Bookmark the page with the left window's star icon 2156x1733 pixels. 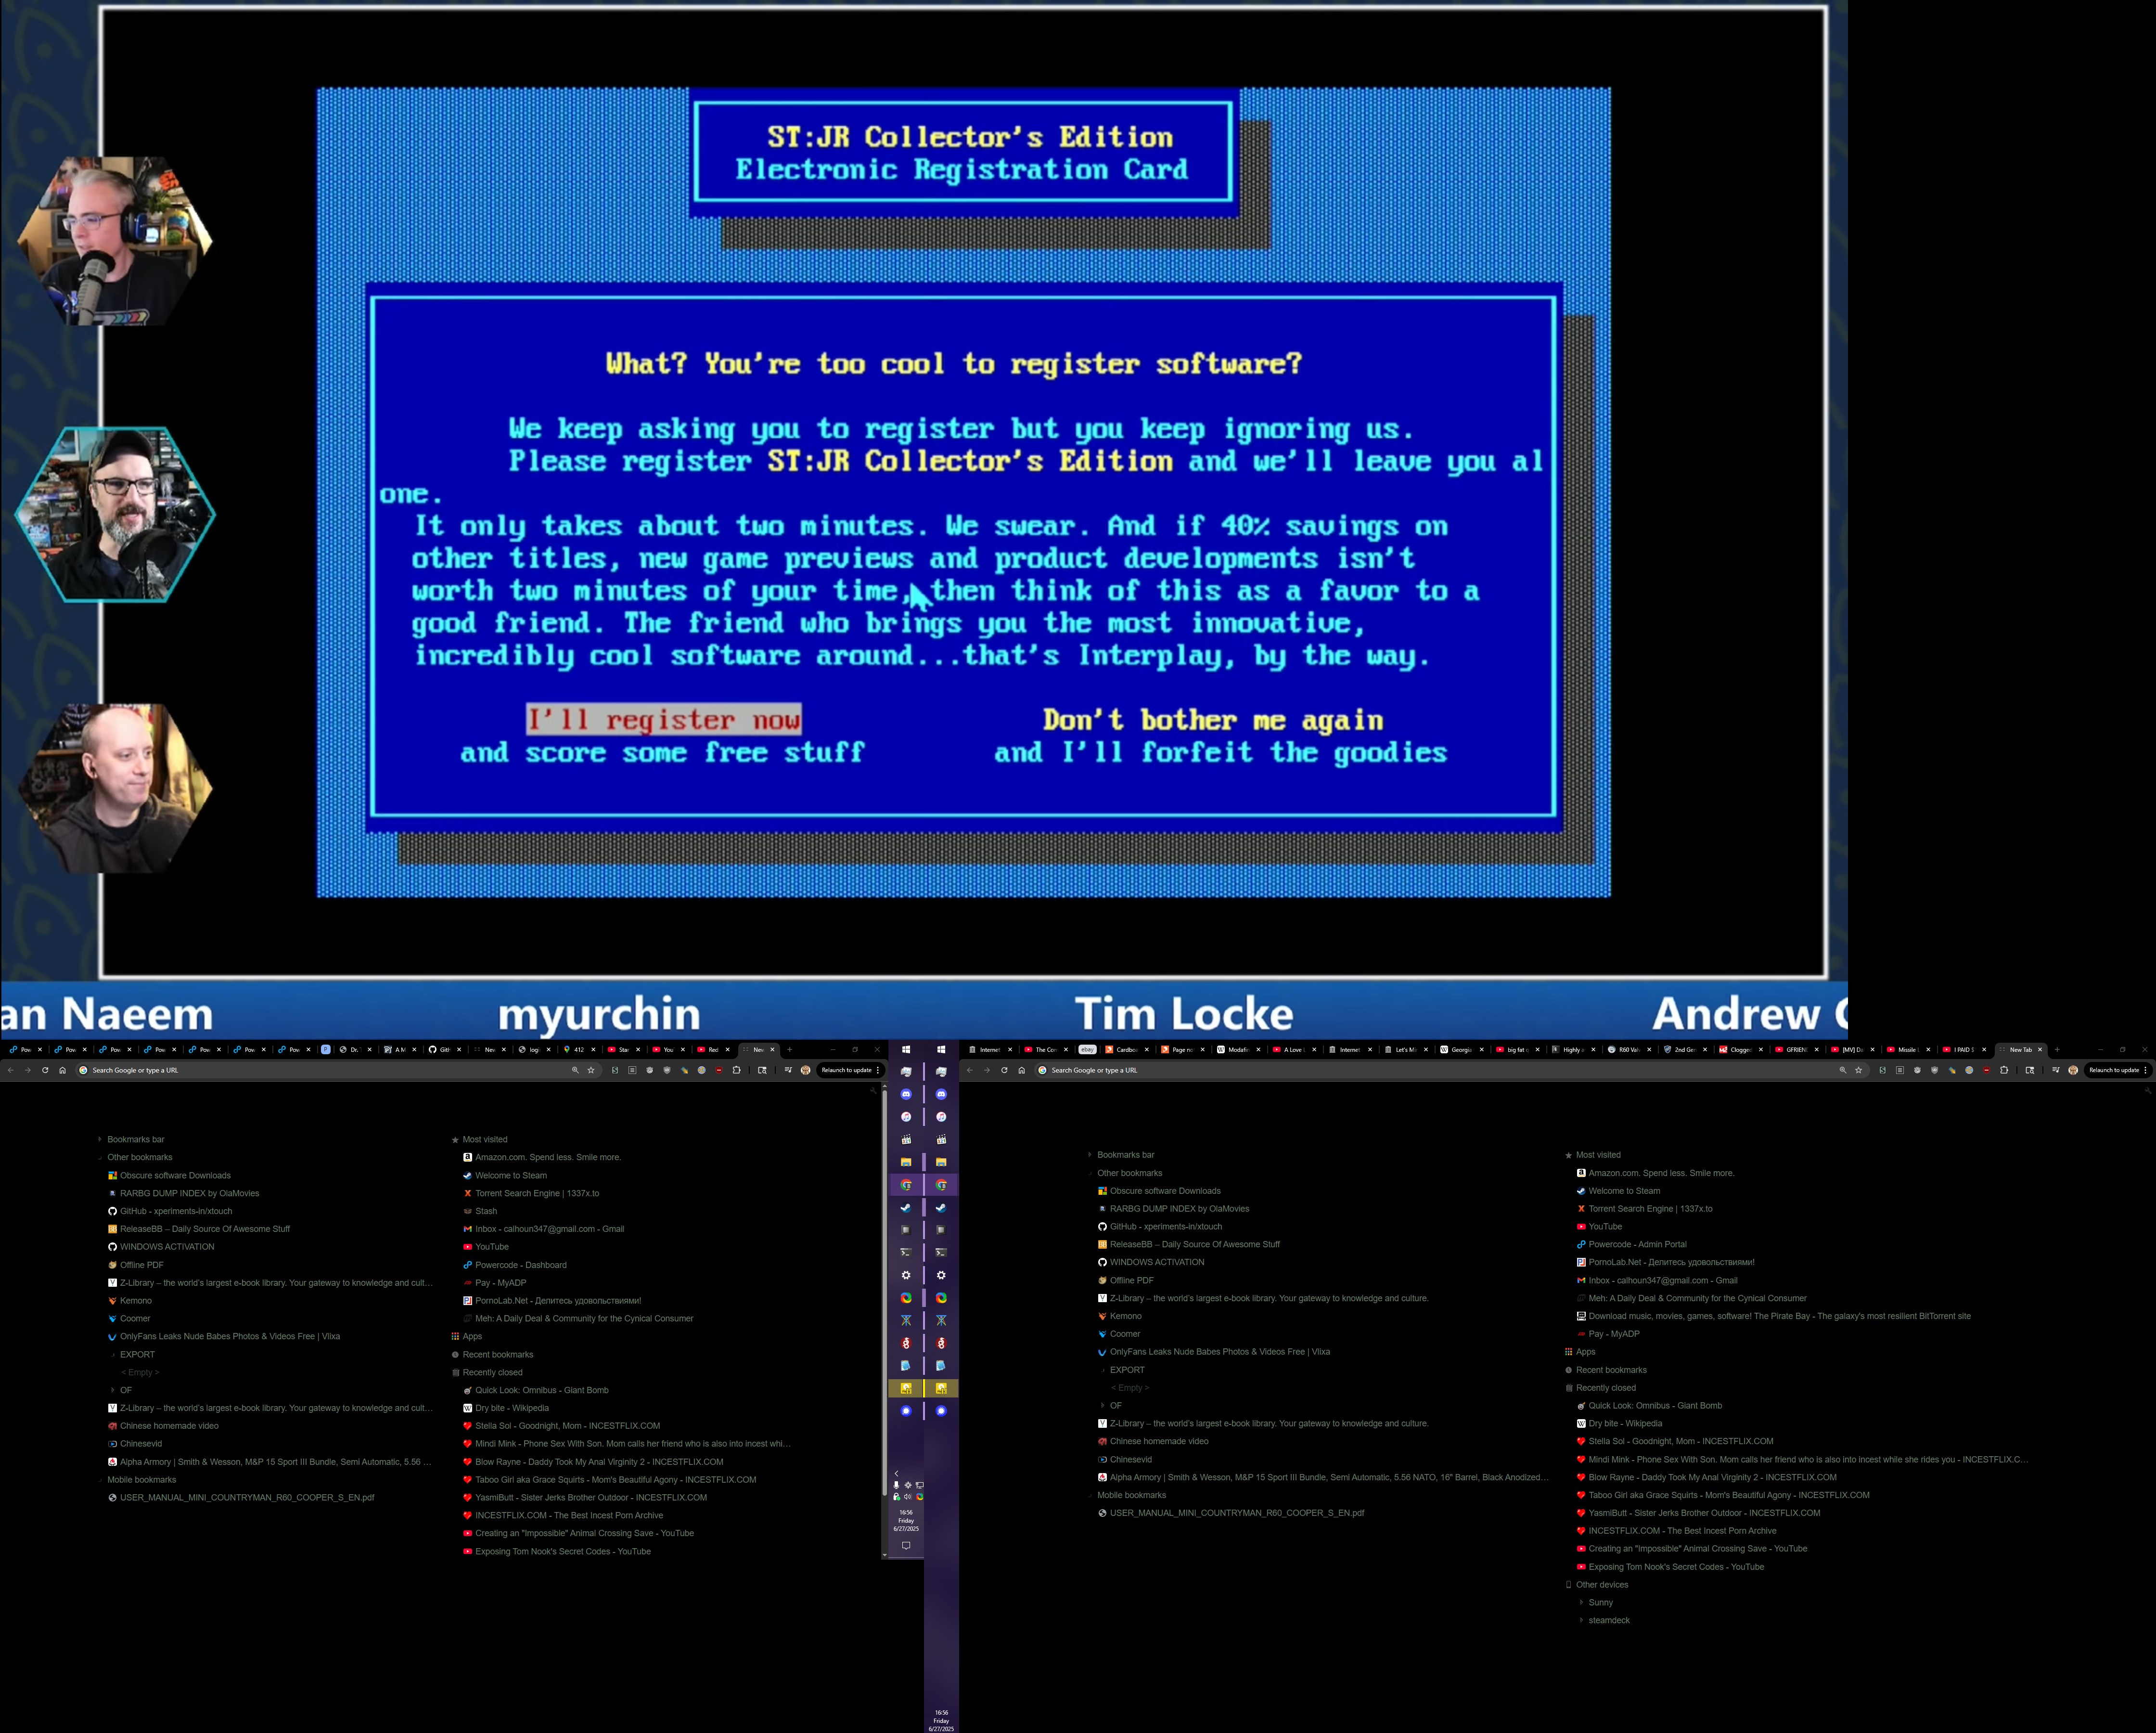click(x=591, y=1071)
